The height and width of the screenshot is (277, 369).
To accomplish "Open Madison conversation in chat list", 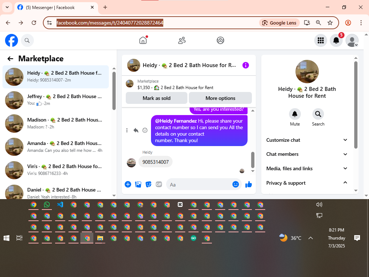I will pos(56,123).
